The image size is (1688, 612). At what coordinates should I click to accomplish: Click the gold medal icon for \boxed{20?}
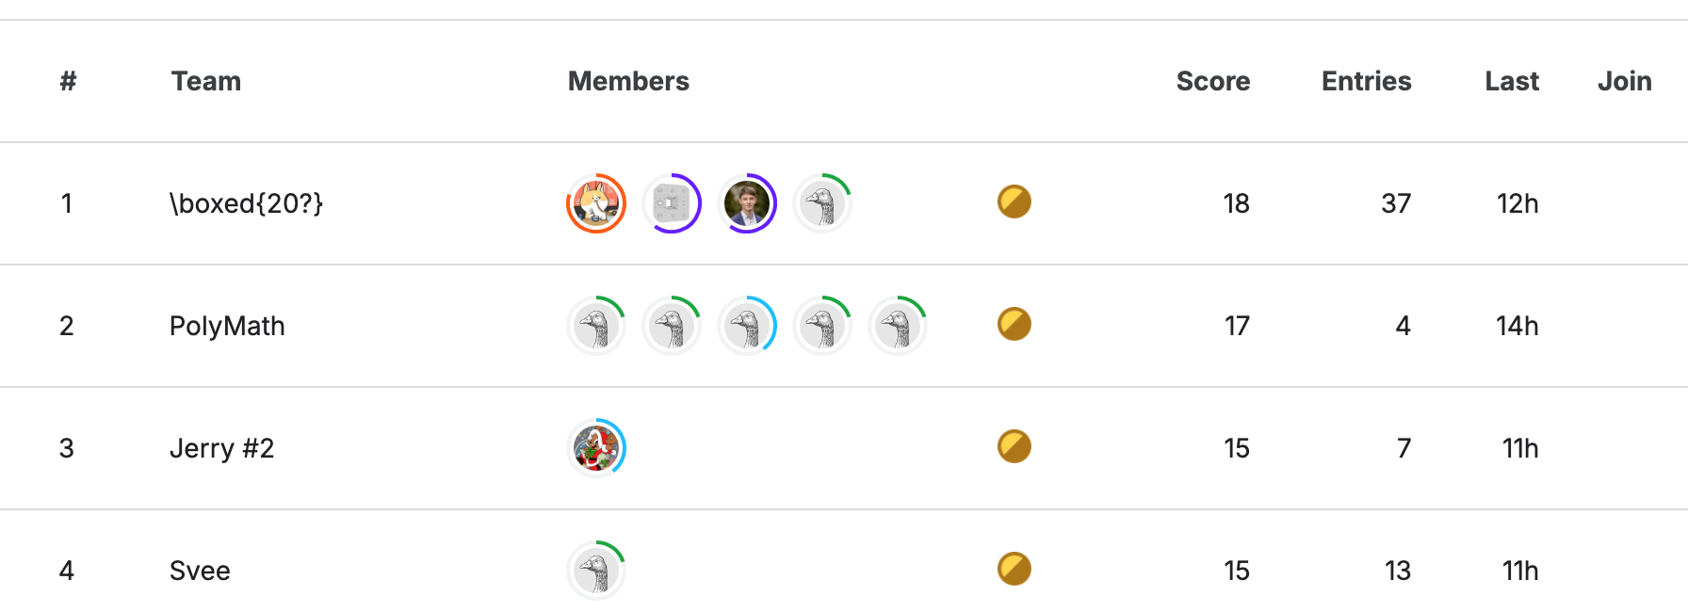[x=1014, y=201]
